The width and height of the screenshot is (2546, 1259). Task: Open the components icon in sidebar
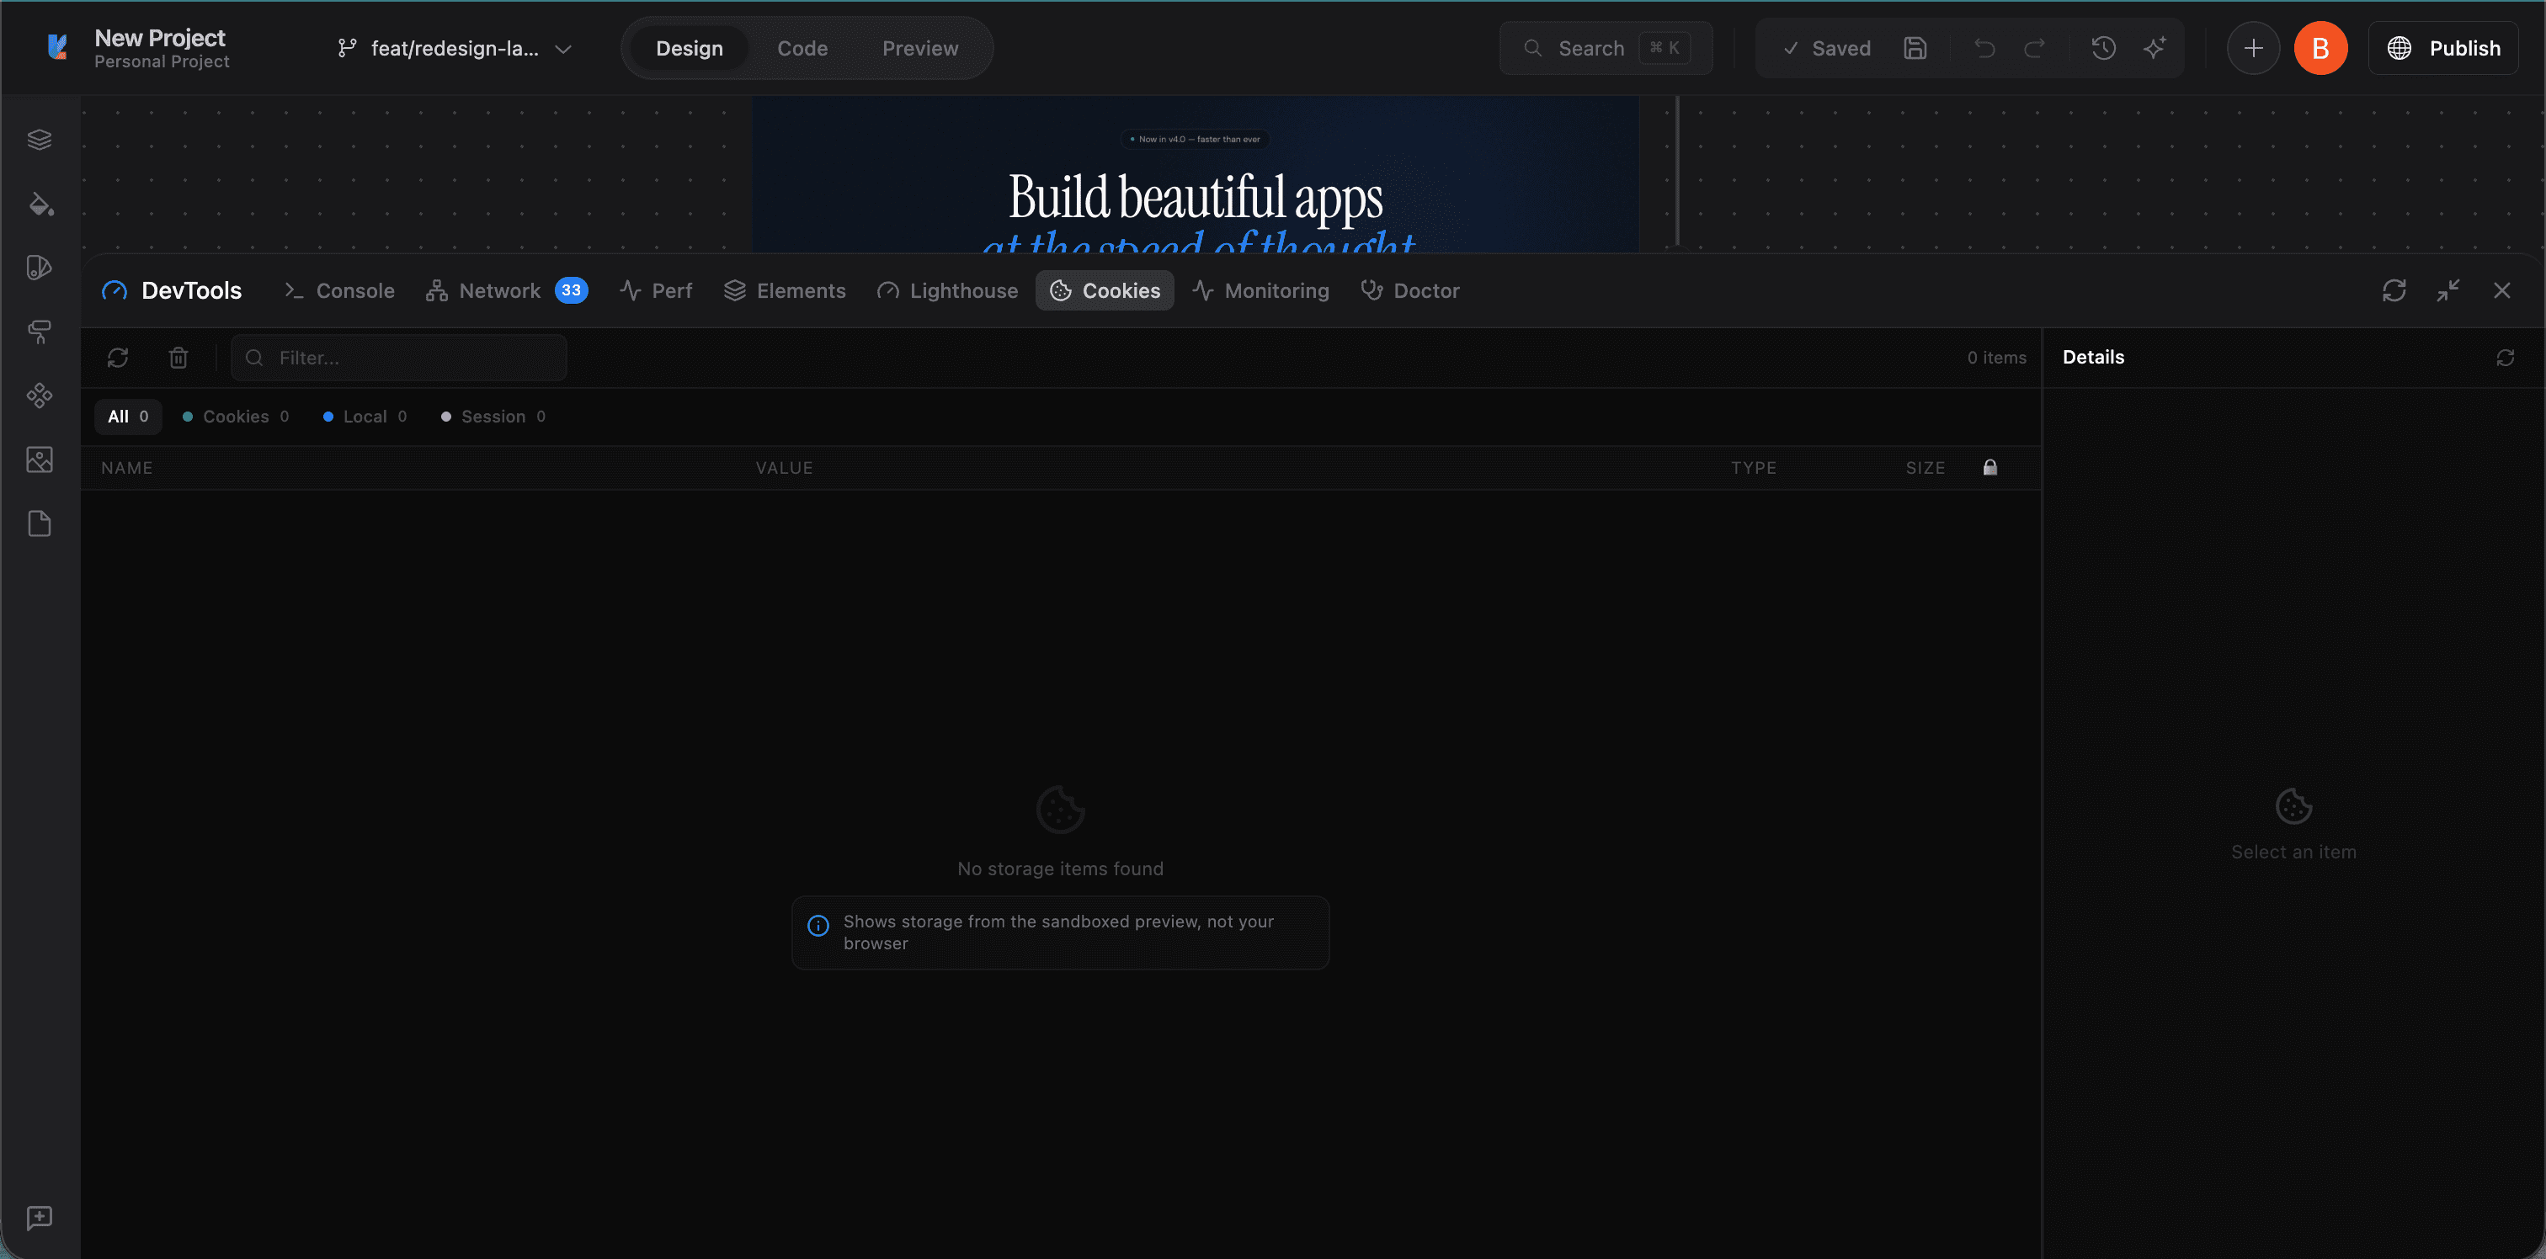coord(40,396)
